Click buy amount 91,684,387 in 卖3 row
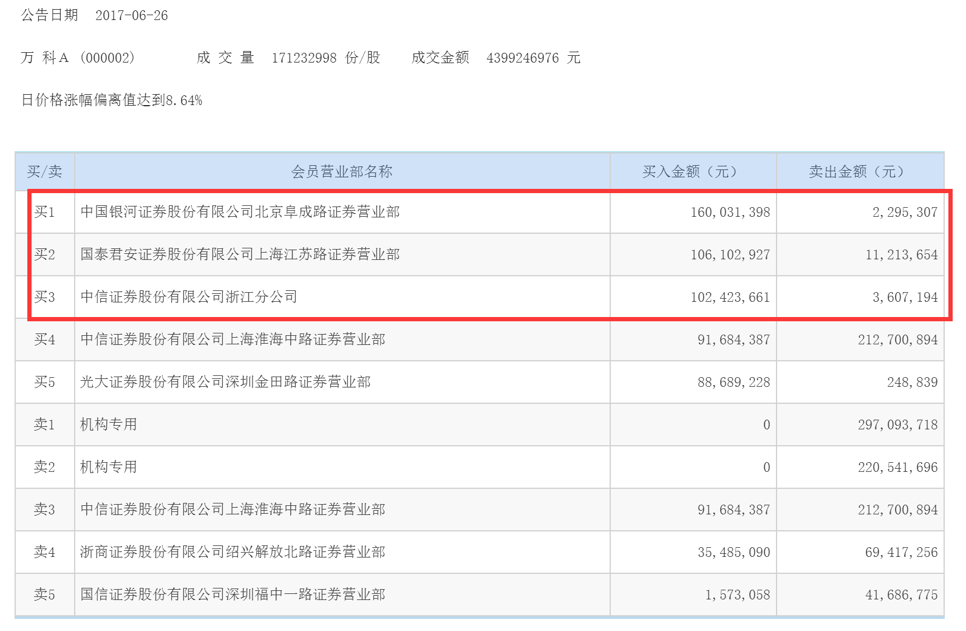The height and width of the screenshot is (631, 966). (x=733, y=510)
